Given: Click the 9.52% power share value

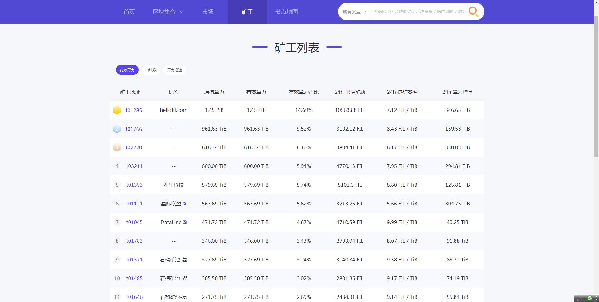Looking at the screenshot, I should pos(304,129).
